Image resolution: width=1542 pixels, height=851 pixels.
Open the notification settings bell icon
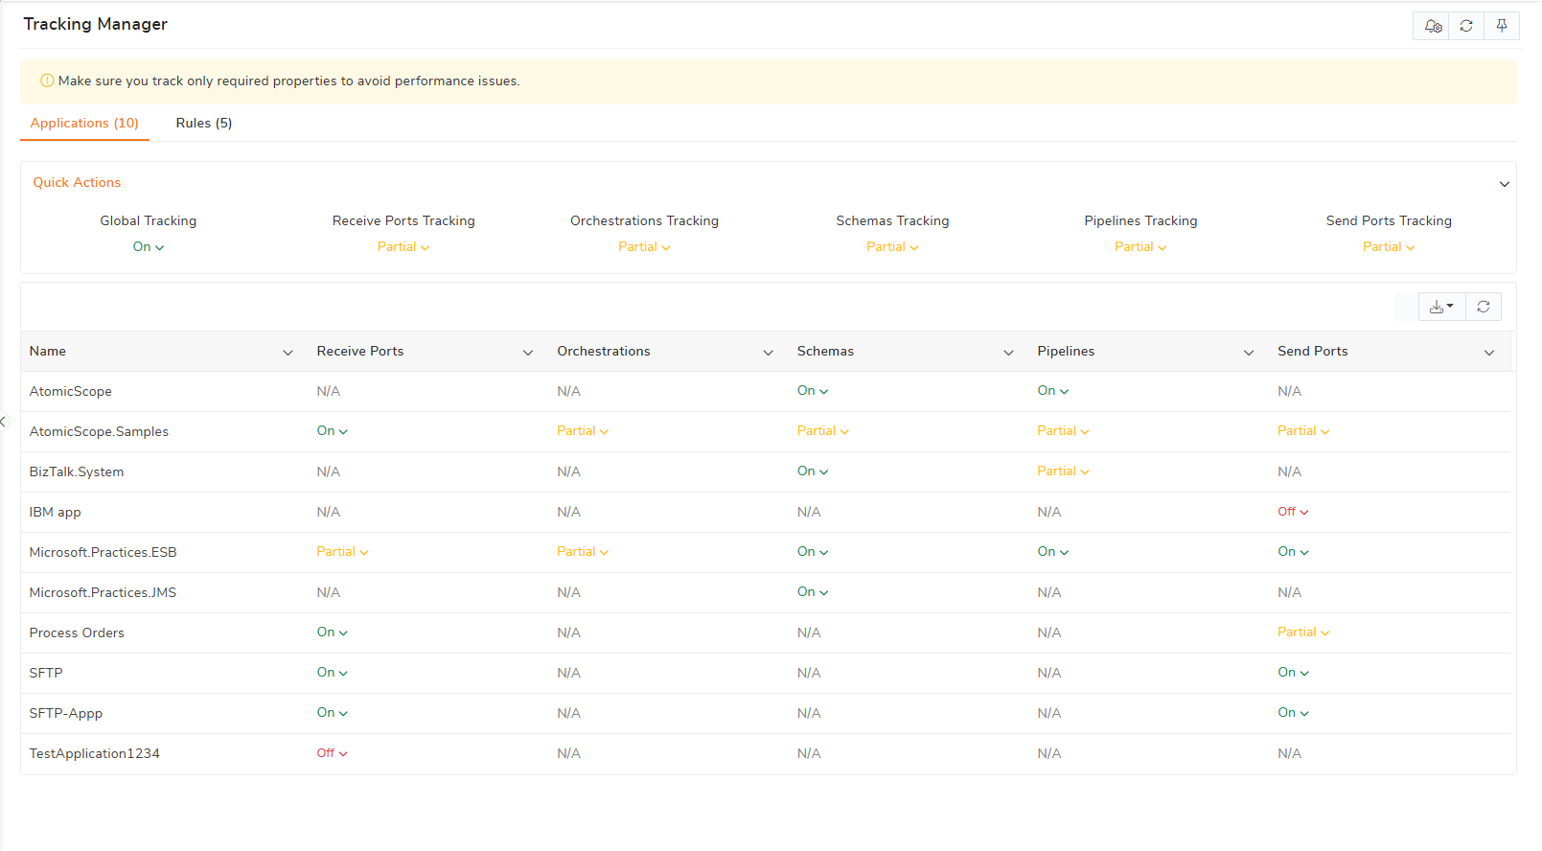click(x=1432, y=26)
